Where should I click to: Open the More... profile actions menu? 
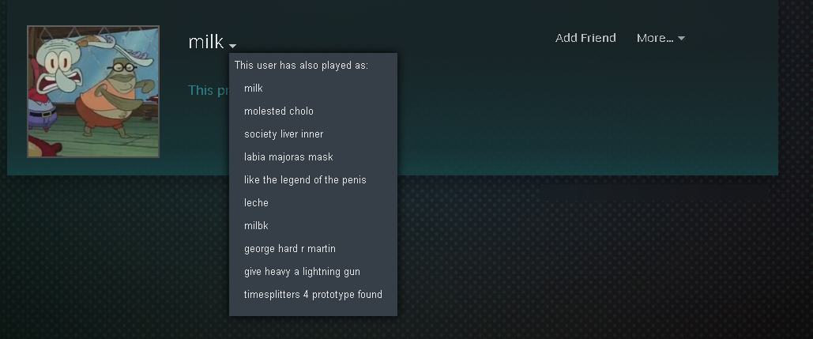tap(661, 38)
